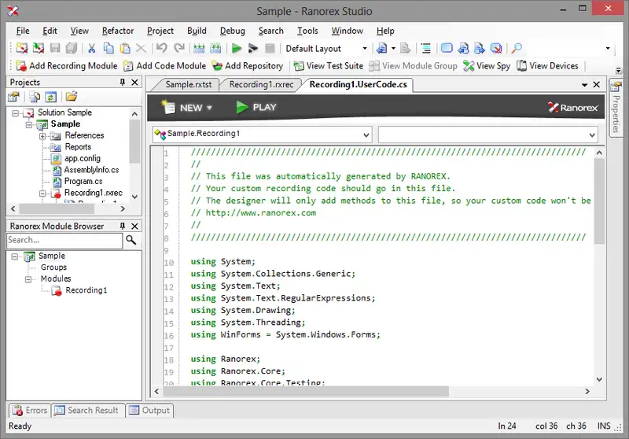Click PLAY button in editor header
This screenshot has height=439, width=629.
click(x=256, y=107)
